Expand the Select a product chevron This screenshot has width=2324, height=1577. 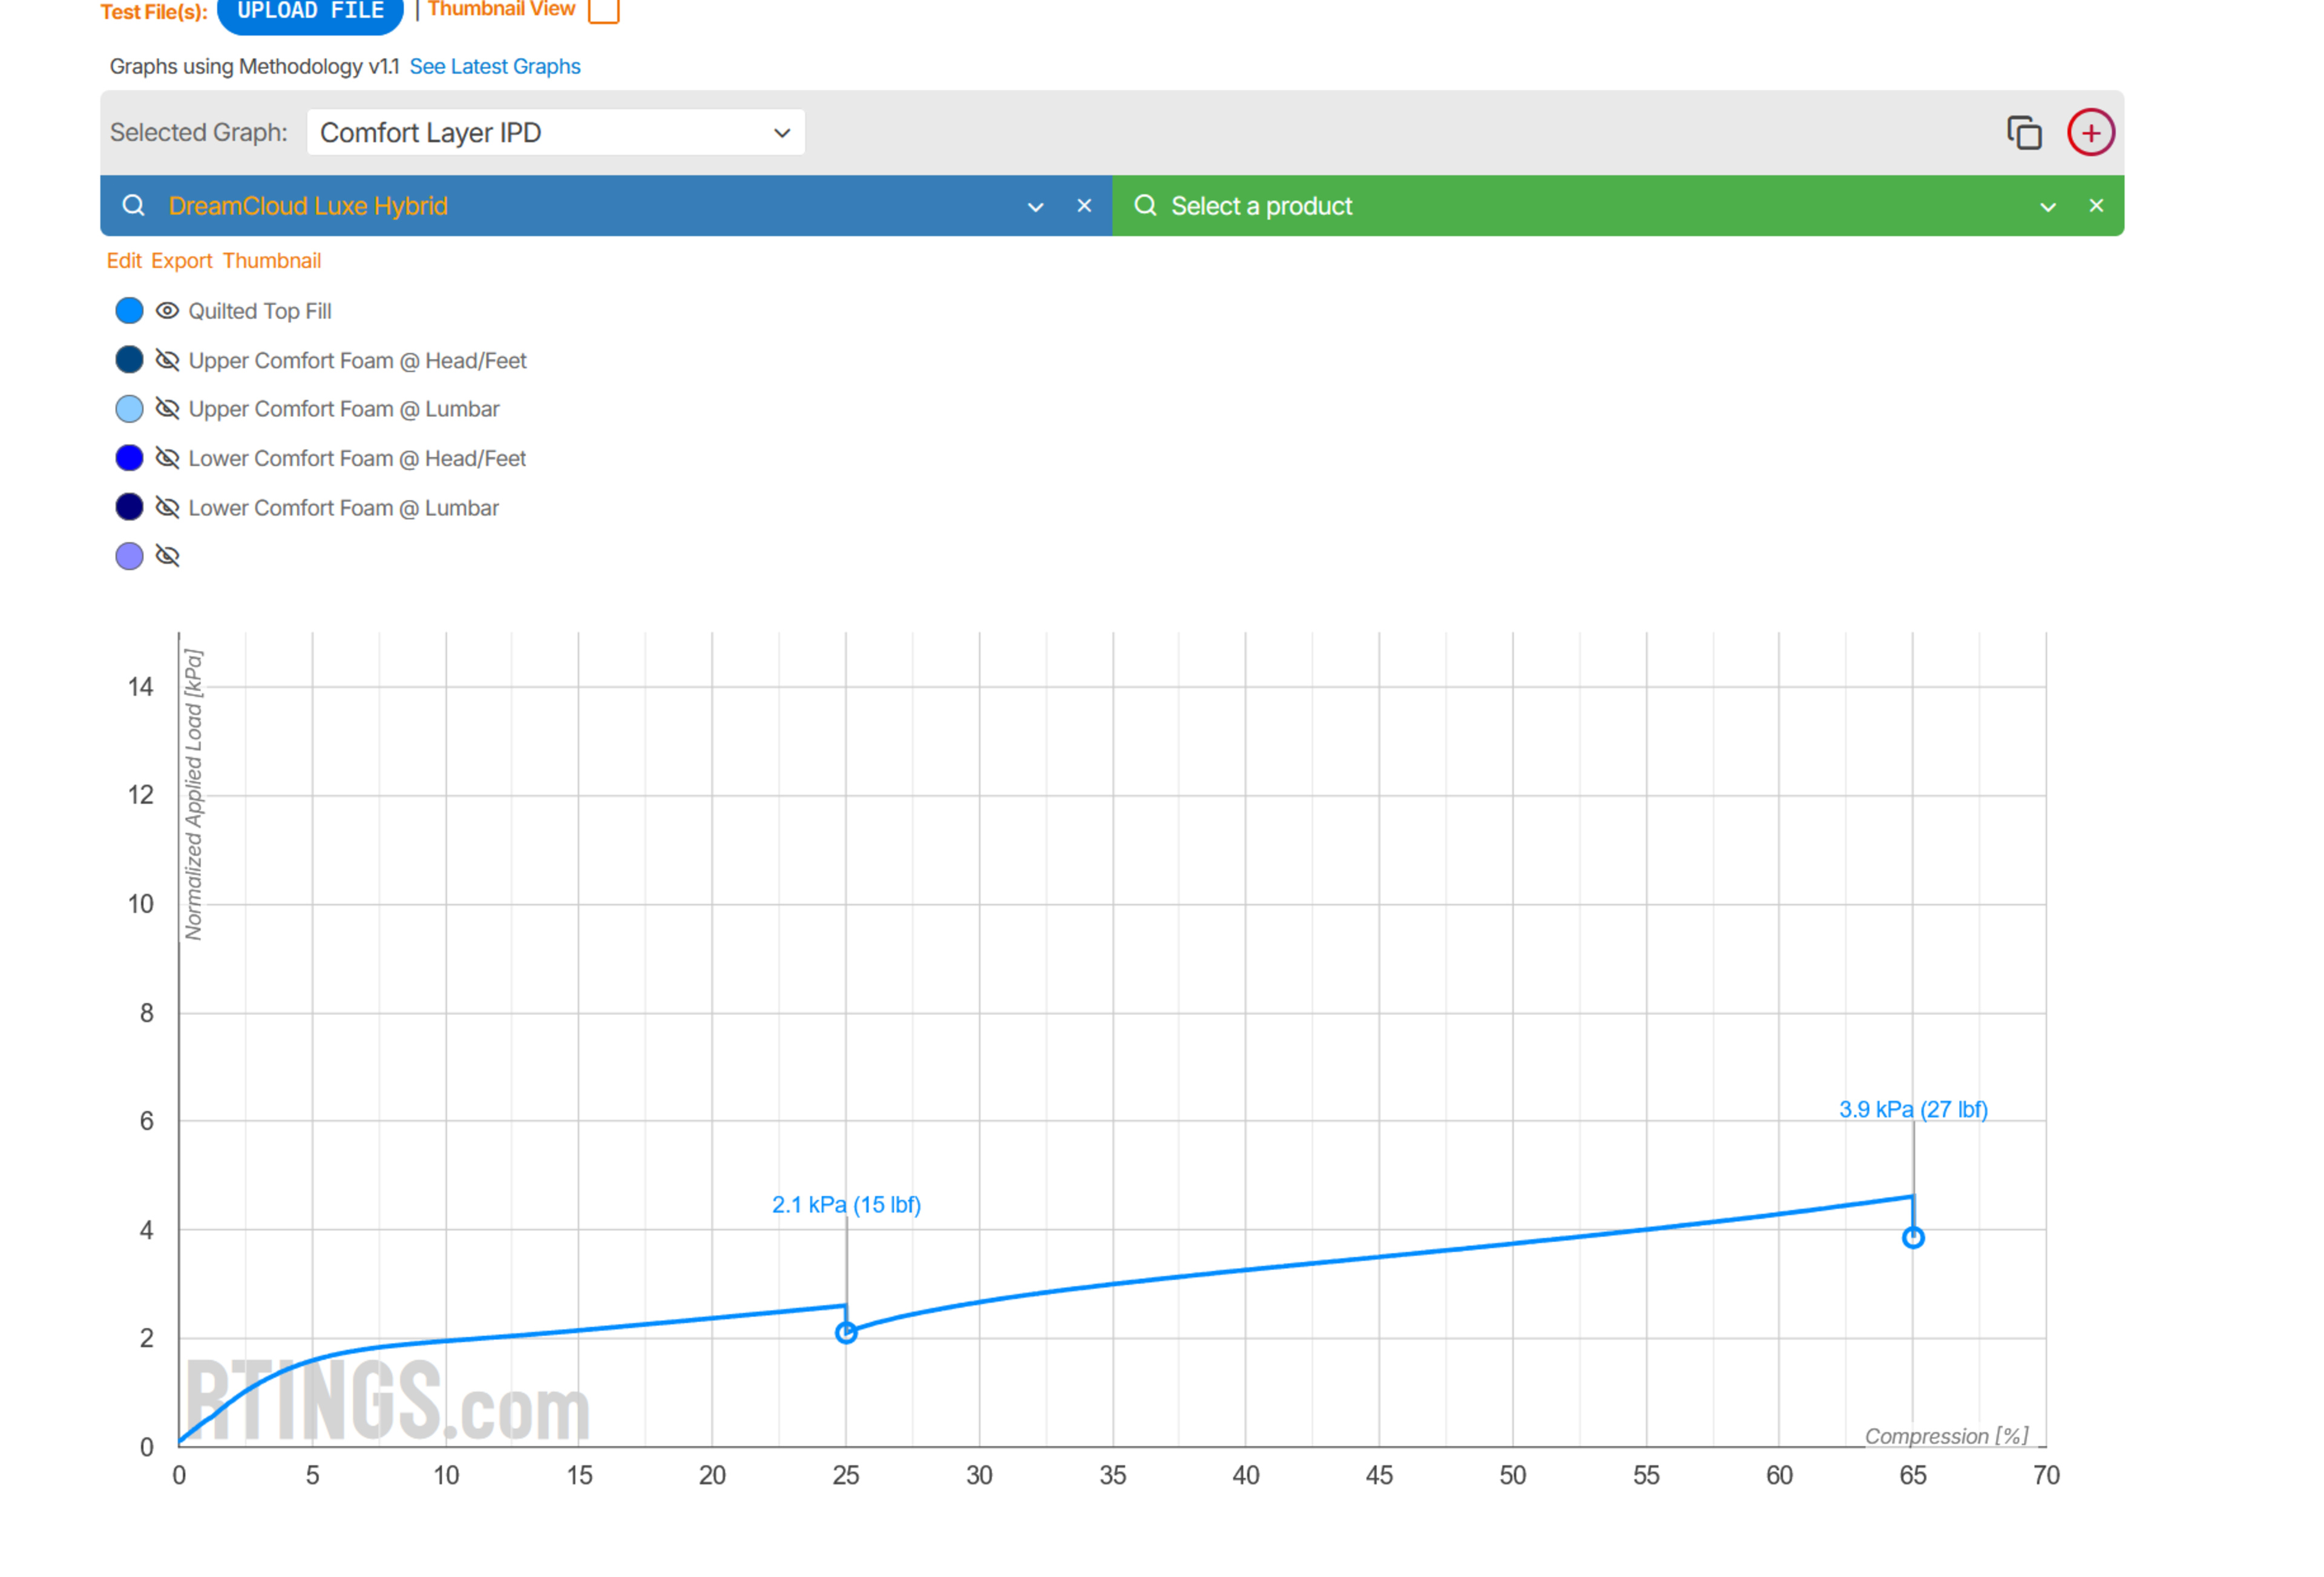point(2047,207)
